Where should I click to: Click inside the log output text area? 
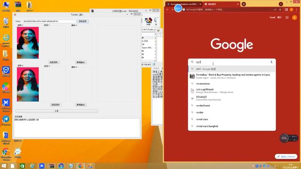coord(77,128)
